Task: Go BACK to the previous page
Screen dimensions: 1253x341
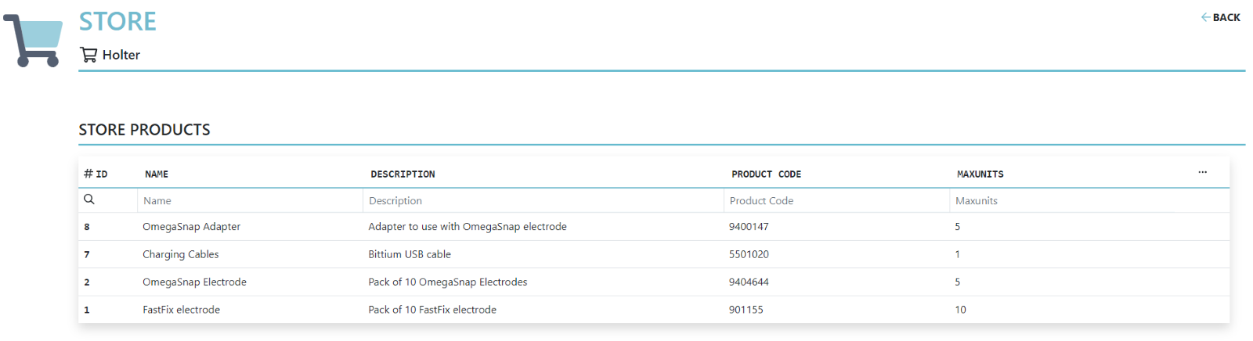Action: click(1221, 17)
